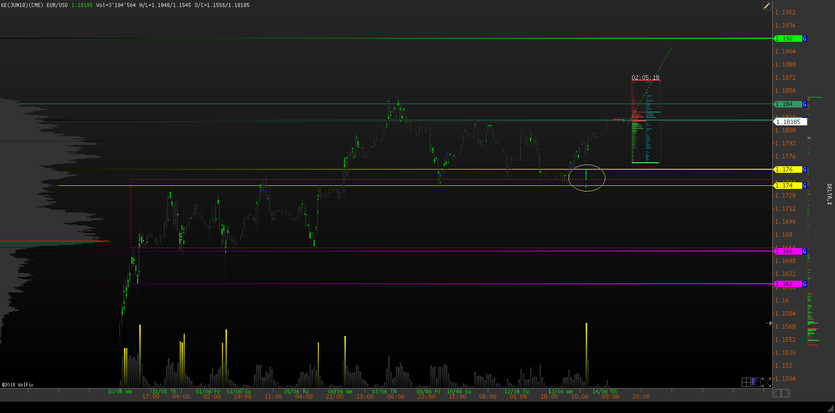Click the 02:05:18 countdown timer label
Viewport: 835px width, 413px height.
(645, 77)
